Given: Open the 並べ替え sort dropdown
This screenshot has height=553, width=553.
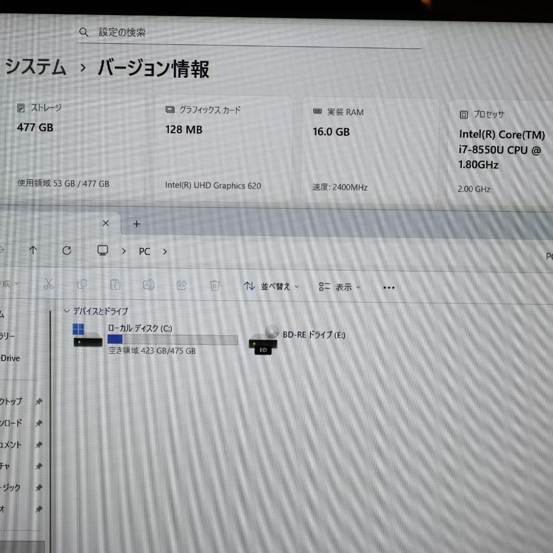Looking at the screenshot, I should click(271, 287).
